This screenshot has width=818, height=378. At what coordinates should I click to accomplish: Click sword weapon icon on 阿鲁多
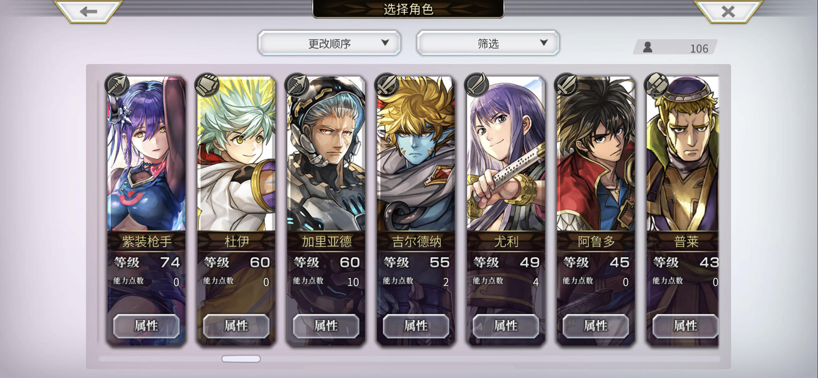pyautogui.click(x=566, y=85)
